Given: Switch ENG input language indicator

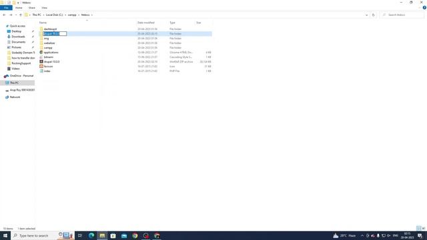Looking at the screenshot, I should pyautogui.click(x=396, y=235).
